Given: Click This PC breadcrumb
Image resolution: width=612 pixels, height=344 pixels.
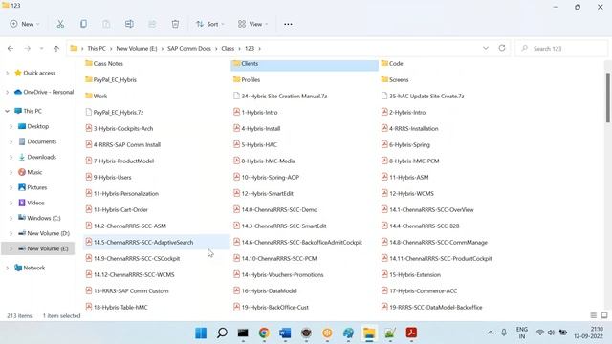Looking at the screenshot, I should coord(97,49).
